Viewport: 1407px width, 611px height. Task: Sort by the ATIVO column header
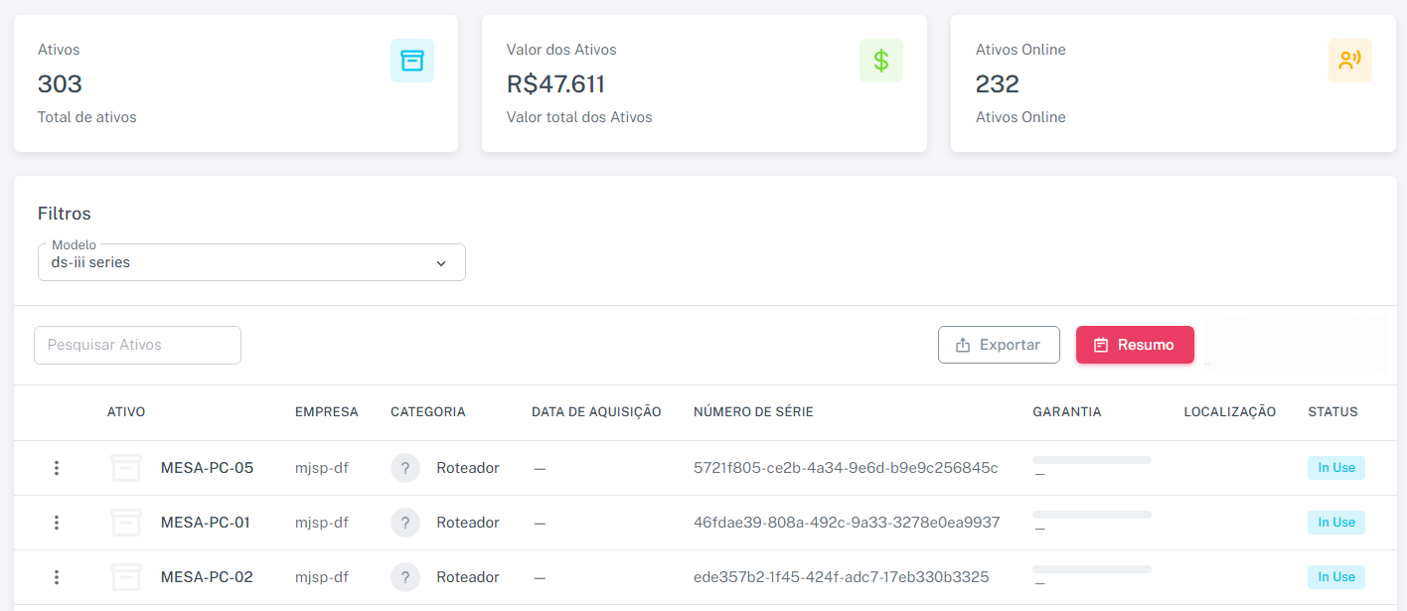[126, 412]
